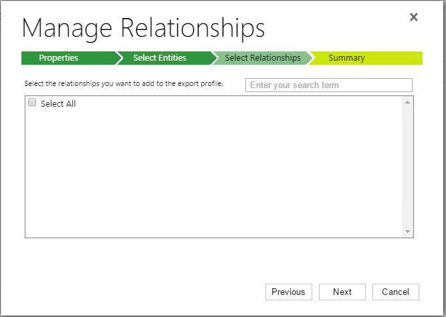Screen dimensions: 446x317
Task: Tick the Select All checkbox
Action: [x=32, y=102]
